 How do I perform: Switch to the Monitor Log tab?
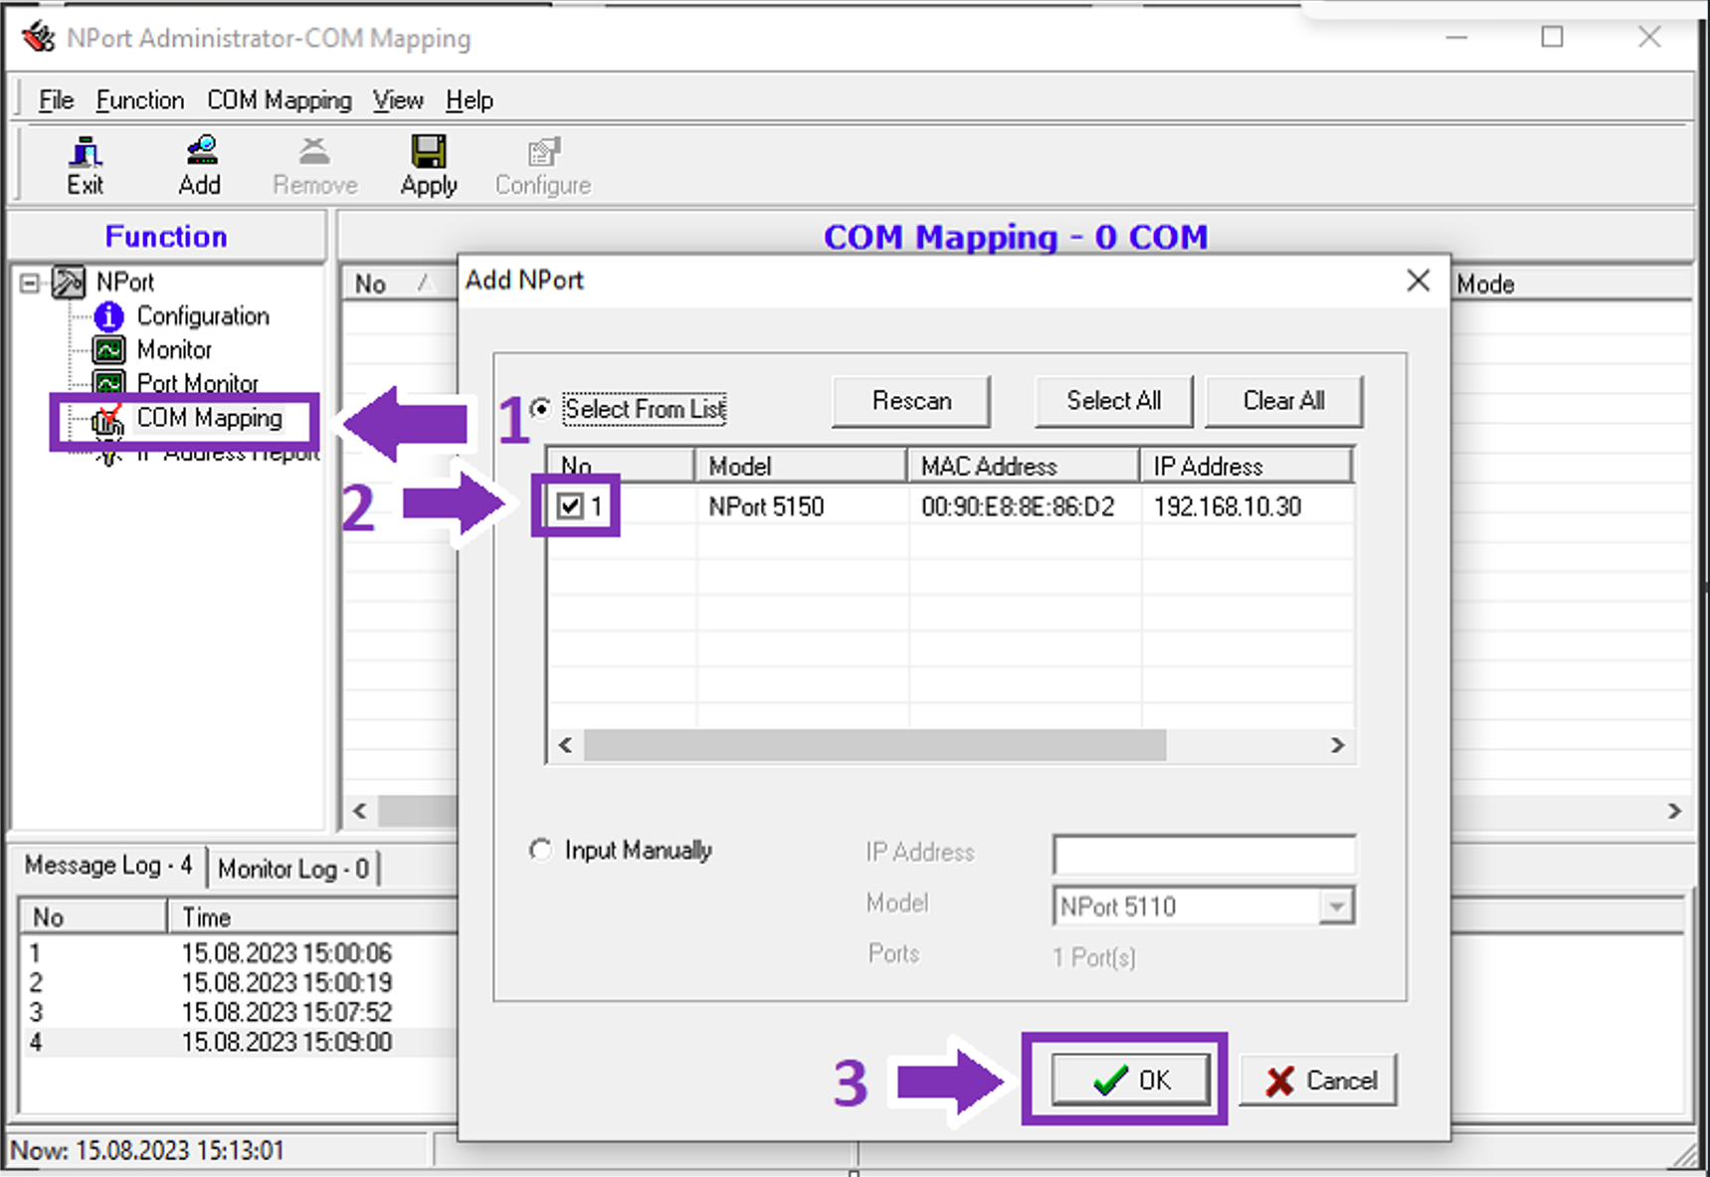(293, 867)
